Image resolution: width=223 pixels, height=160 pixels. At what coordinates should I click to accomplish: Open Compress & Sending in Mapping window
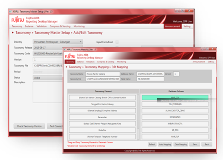tap(106, 62)
